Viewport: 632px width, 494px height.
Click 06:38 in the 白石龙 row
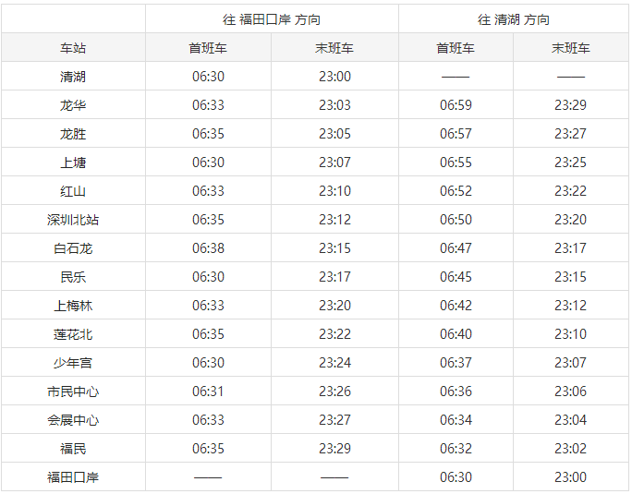[208, 248]
